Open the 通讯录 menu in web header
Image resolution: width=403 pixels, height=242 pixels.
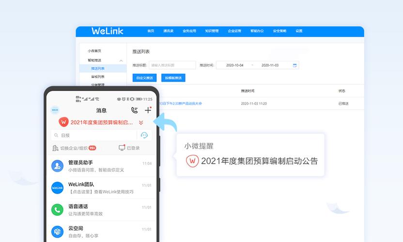point(169,31)
